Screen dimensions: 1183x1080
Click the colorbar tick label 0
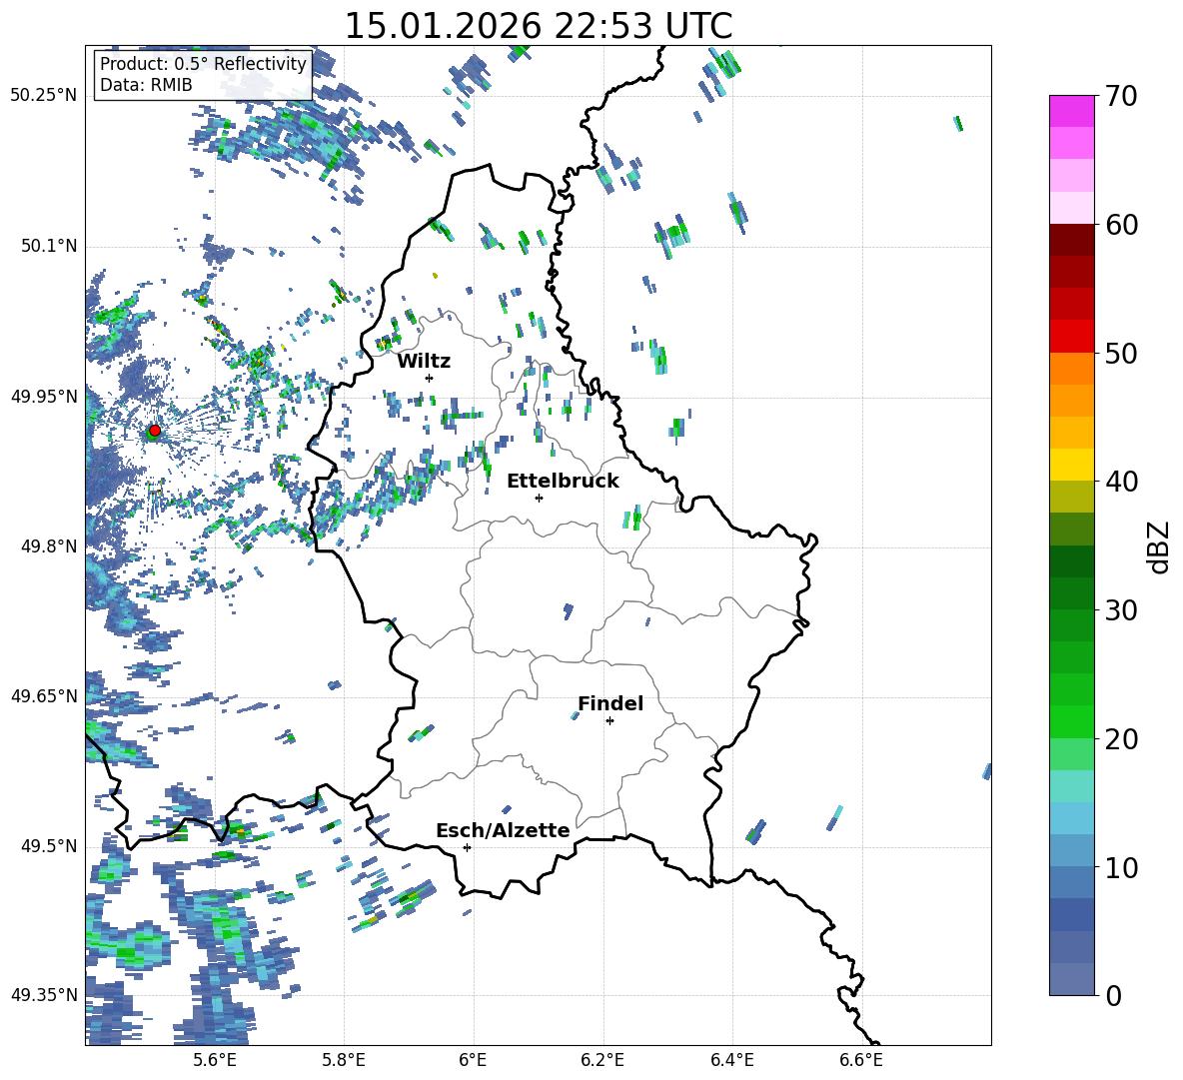[1113, 995]
